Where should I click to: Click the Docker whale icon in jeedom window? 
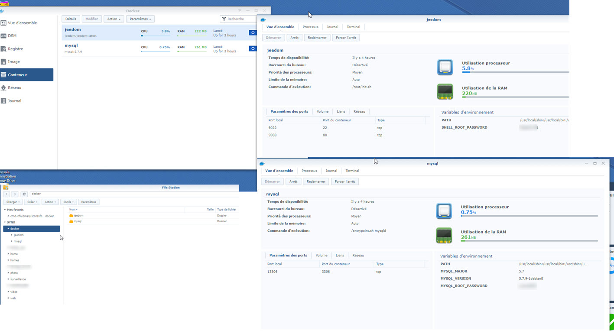(x=263, y=19)
